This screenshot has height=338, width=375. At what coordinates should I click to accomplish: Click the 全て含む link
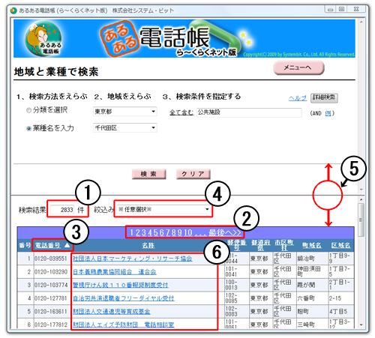[x=181, y=112]
